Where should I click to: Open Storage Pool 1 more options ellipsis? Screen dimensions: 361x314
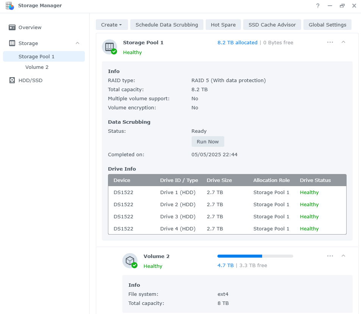click(x=330, y=42)
